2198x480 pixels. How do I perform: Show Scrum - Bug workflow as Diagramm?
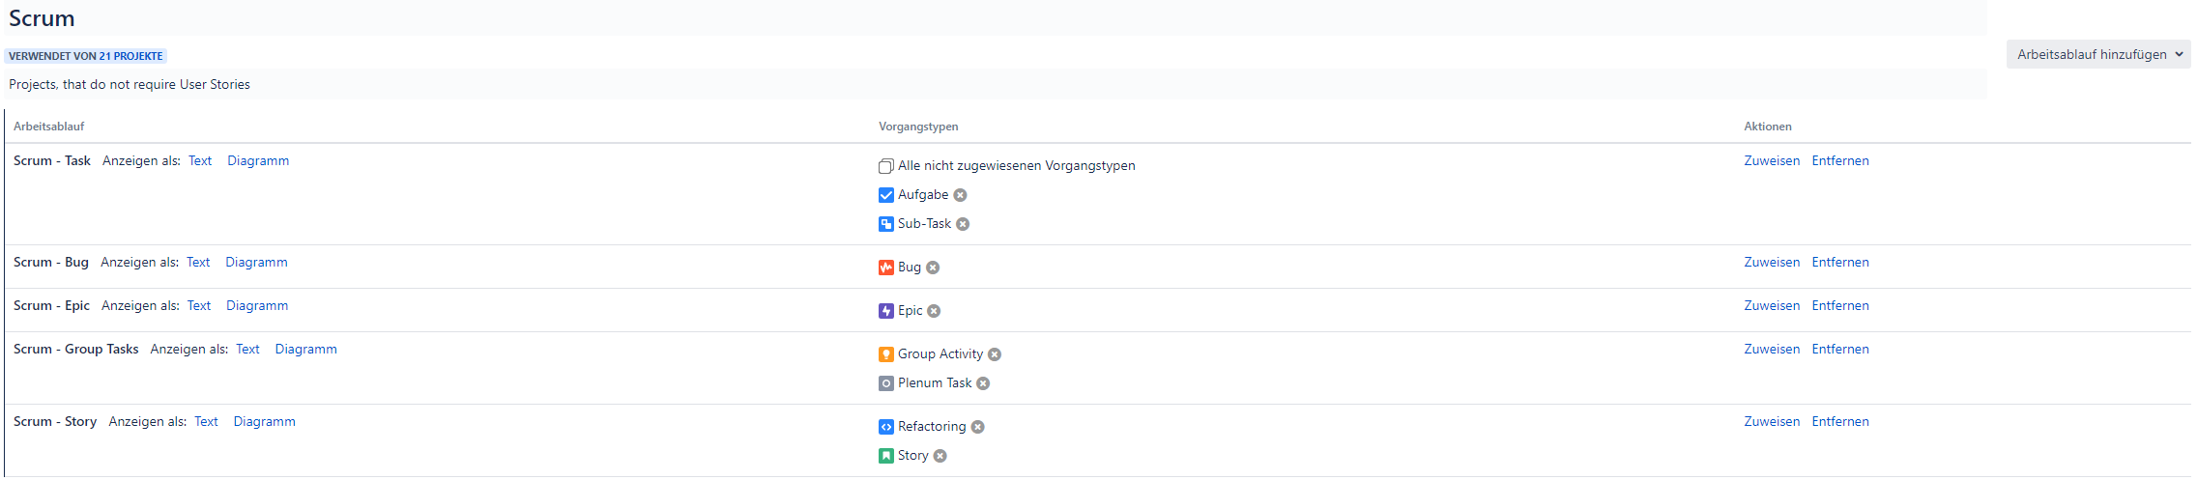256,263
